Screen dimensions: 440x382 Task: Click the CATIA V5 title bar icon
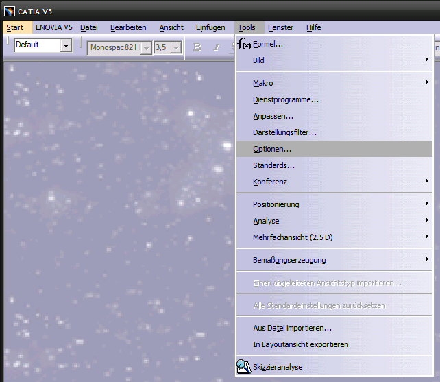(9, 10)
